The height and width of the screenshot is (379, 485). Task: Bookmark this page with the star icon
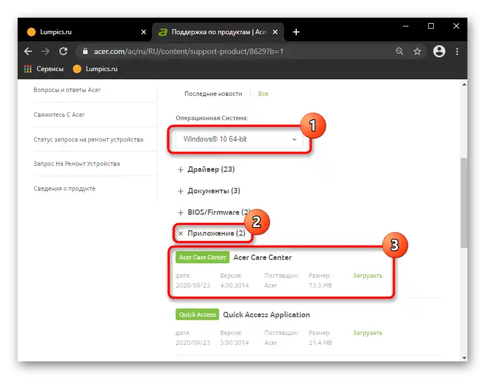click(417, 51)
